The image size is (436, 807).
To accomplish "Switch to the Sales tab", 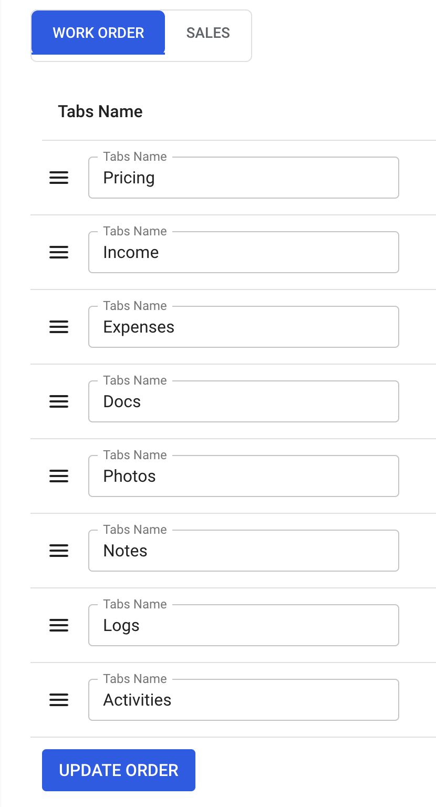I will 208,33.
